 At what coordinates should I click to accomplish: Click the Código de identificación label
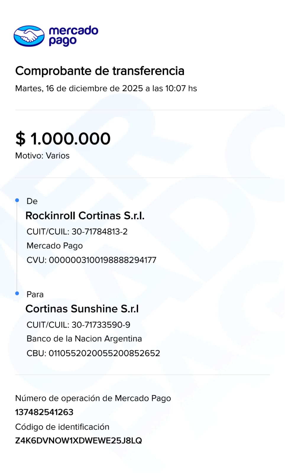[62, 427]
